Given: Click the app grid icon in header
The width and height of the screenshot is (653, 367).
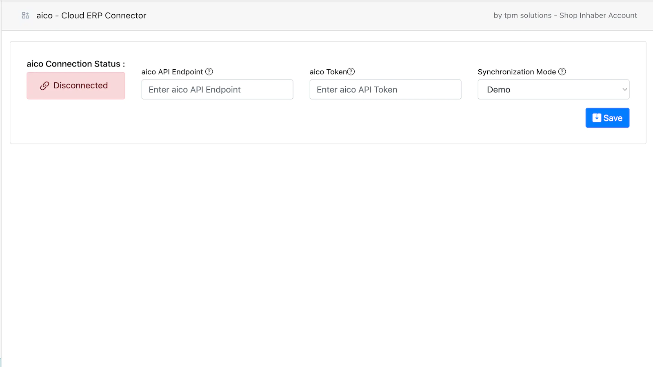Looking at the screenshot, I should point(25,15).
